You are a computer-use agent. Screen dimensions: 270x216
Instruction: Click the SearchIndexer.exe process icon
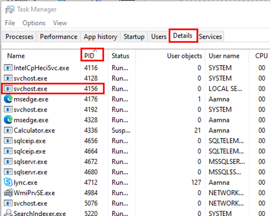coord(8,213)
